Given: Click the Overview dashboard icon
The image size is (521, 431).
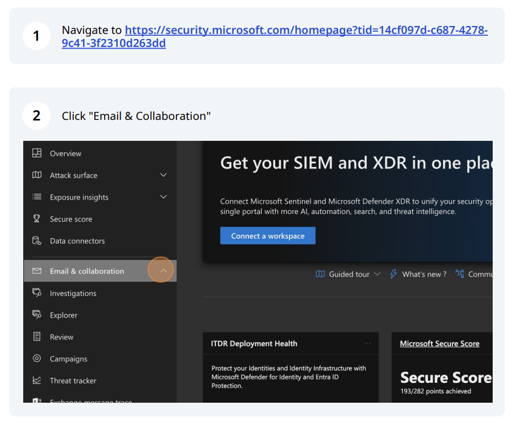Looking at the screenshot, I should tap(37, 153).
